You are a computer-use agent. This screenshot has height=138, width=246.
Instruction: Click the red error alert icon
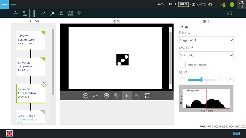point(9,133)
